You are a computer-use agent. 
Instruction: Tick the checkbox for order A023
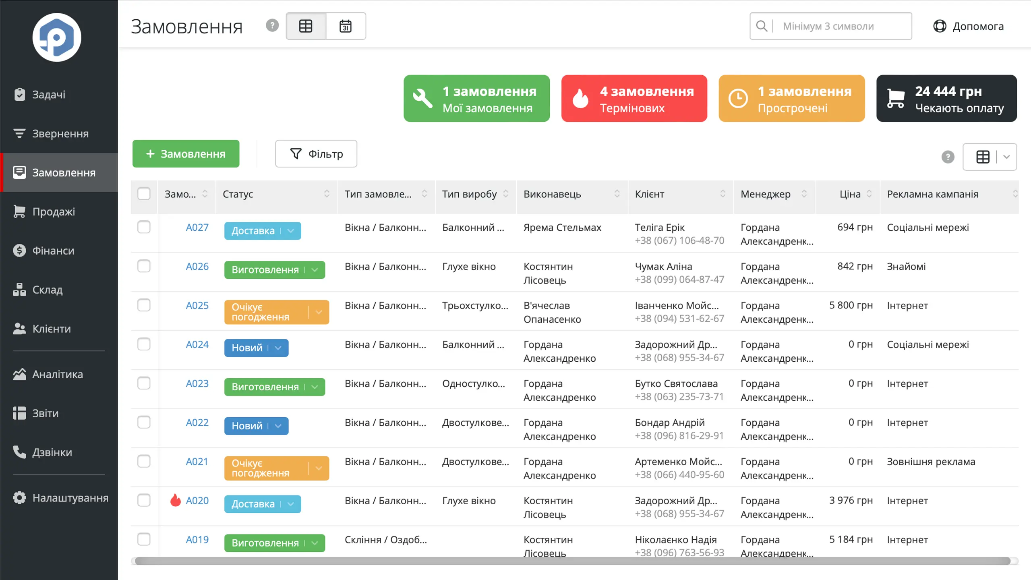click(x=144, y=383)
